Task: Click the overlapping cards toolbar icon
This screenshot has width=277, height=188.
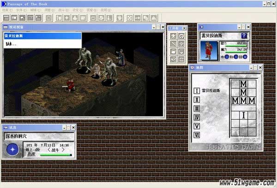Action: pos(146,18)
